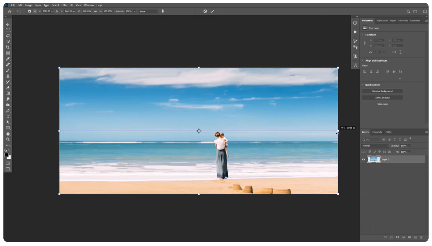Select the Clone Stamp tool
The image size is (432, 246).
[x=8, y=76]
